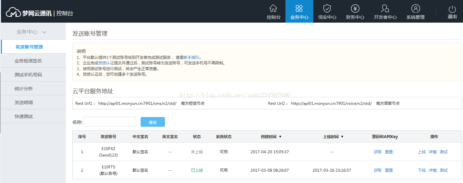Click the 南方短信节点 label
The image size is (463, 183).
pyautogui.click(x=193, y=103)
